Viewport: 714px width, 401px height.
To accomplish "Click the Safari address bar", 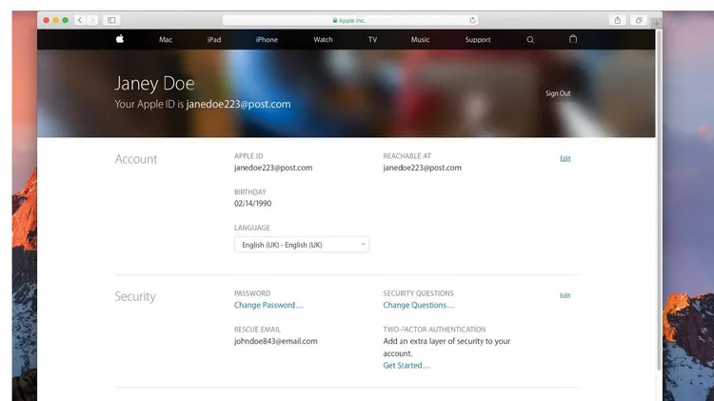I will 349,20.
